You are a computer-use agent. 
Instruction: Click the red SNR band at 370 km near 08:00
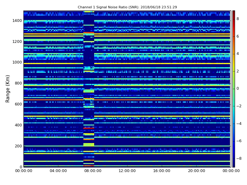click(x=89, y=128)
